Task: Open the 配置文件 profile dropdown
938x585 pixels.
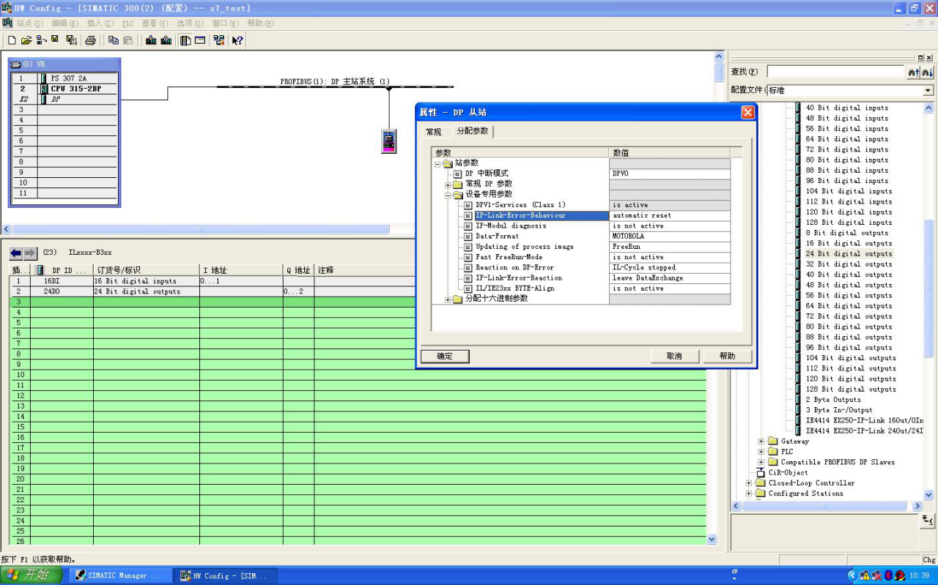Action: point(928,90)
